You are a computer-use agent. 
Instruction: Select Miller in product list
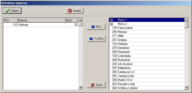147,36
